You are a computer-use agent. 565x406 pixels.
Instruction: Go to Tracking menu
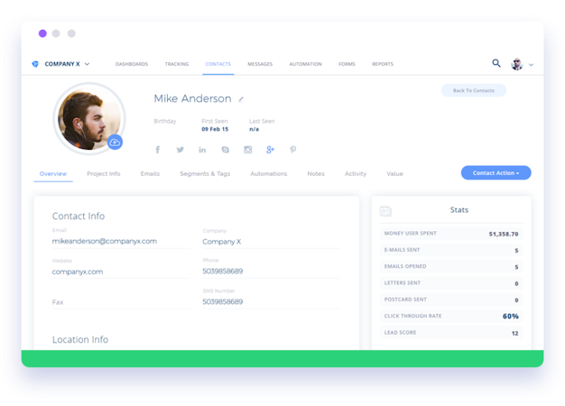(x=177, y=64)
